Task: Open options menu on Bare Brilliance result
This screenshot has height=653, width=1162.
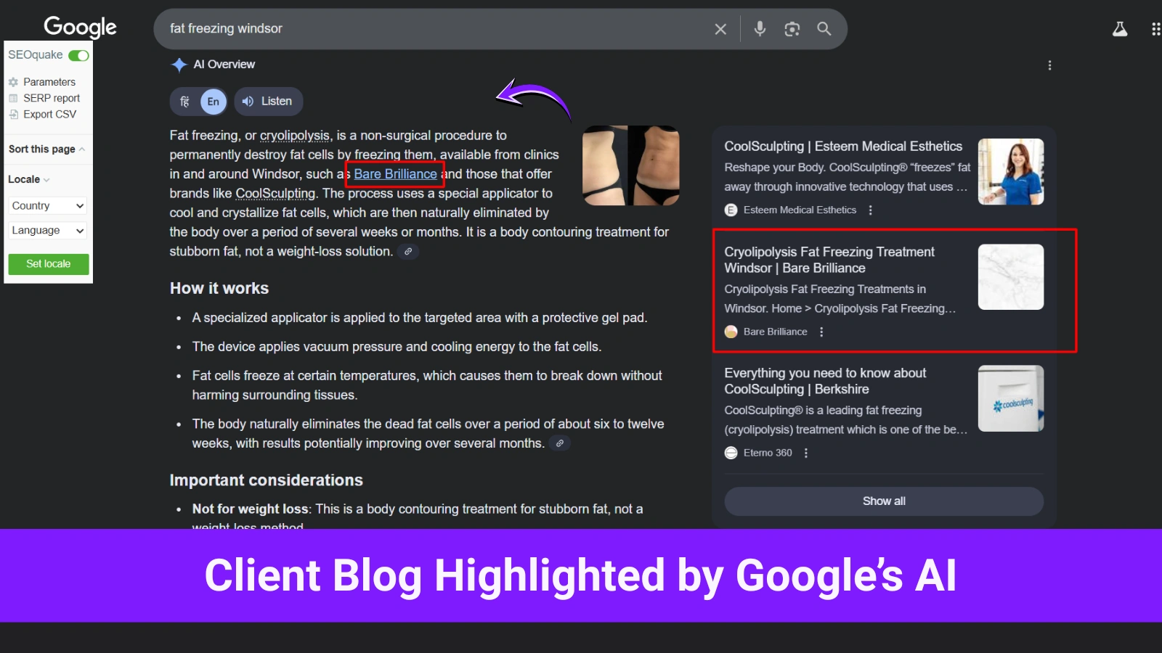Action: (821, 332)
